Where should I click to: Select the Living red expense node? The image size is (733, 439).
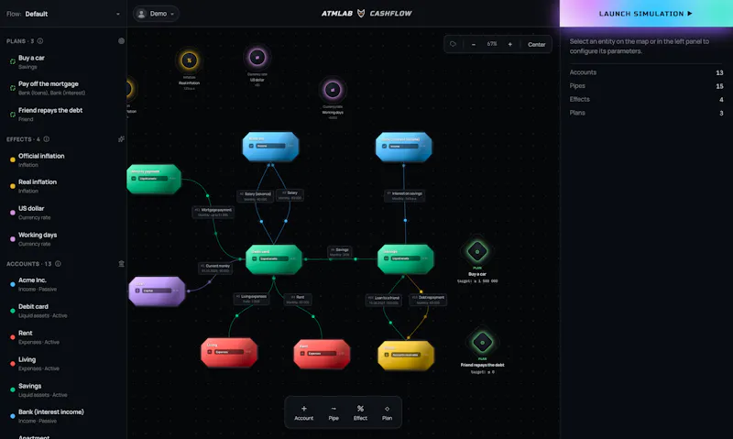click(x=229, y=353)
